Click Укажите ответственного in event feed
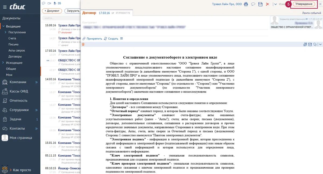Image resolution: width=323 pixels, height=174 pixels. 292,19
